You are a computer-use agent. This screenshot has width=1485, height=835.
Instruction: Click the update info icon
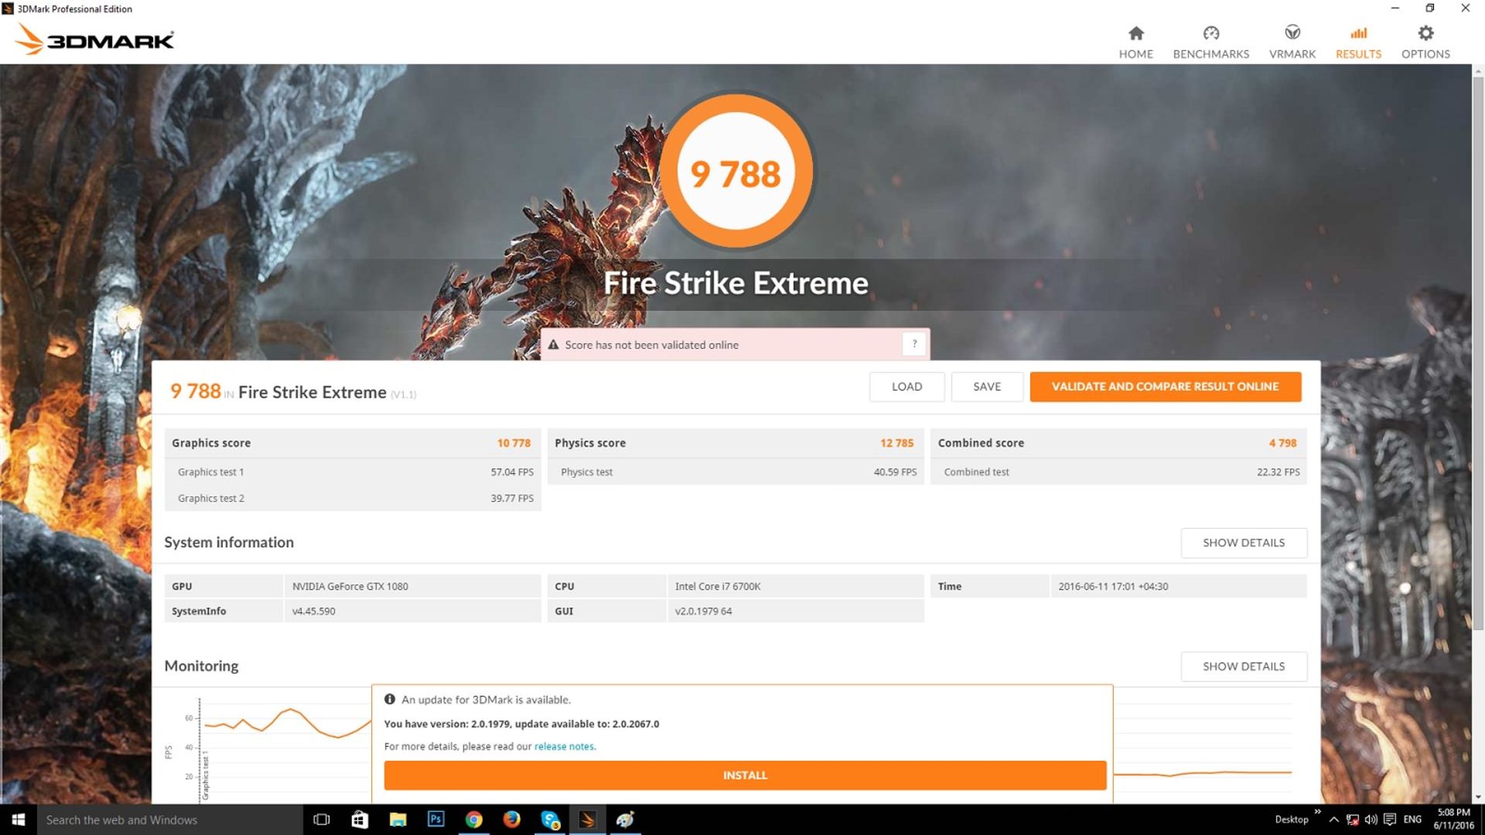pyautogui.click(x=390, y=699)
